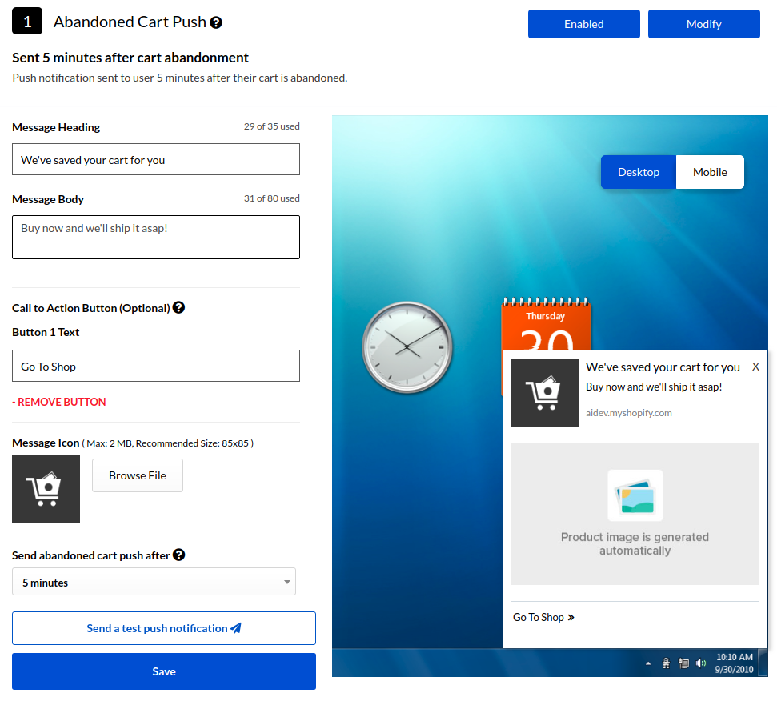Select the '31 of 80 used' counter
This screenshot has width=777, height=709.
[x=271, y=198]
